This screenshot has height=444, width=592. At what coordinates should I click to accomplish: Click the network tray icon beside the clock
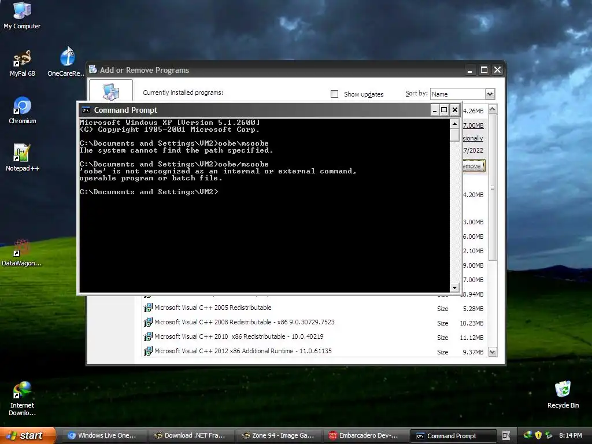549,435
